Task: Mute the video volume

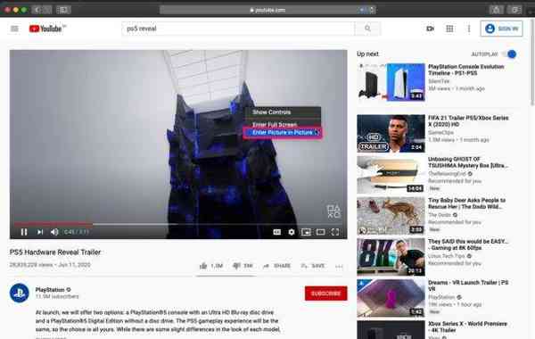Action: 54,232
